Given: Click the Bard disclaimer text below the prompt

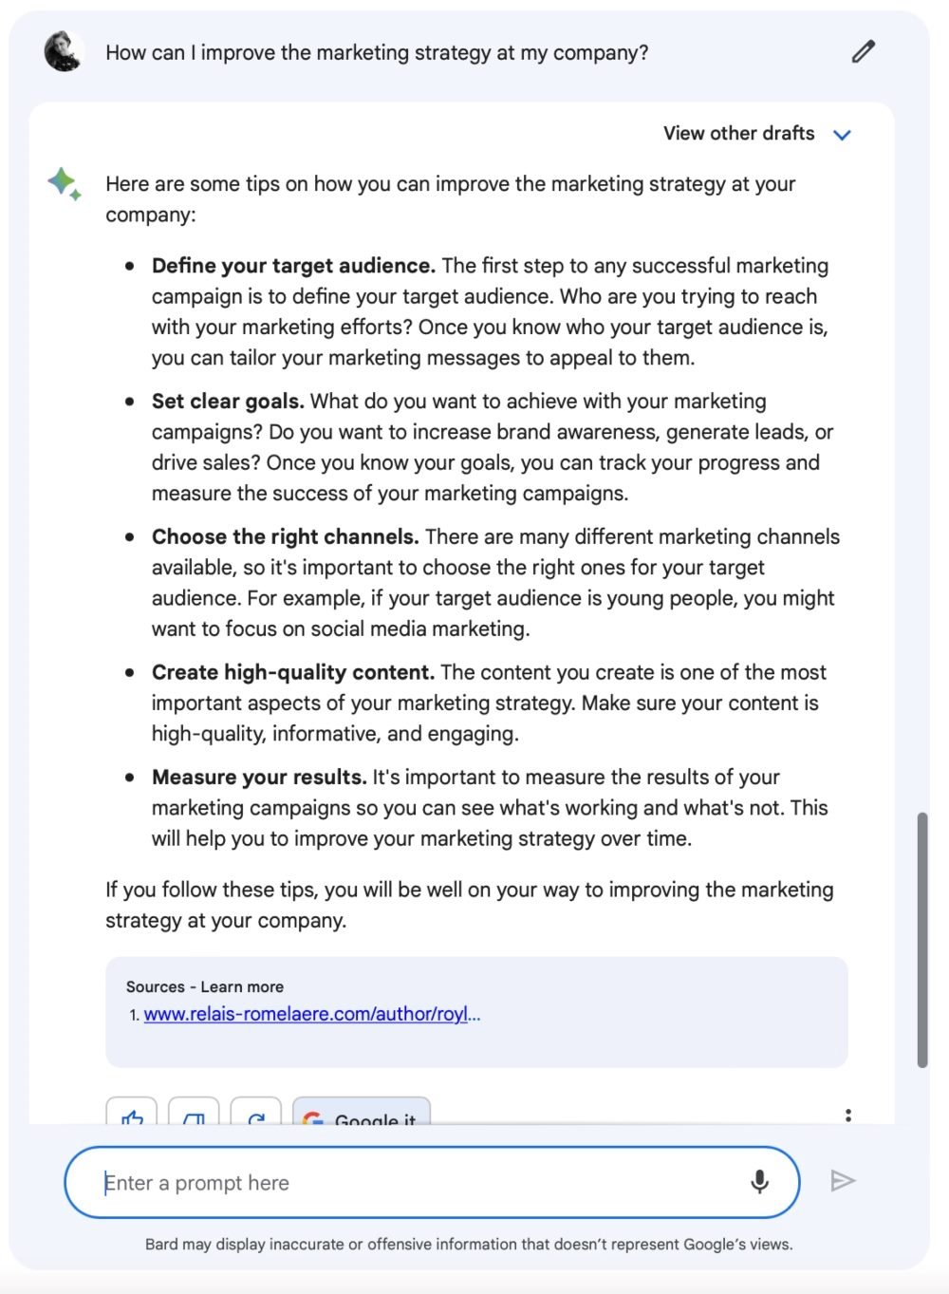Looking at the screenshot, I should 469,1244.
